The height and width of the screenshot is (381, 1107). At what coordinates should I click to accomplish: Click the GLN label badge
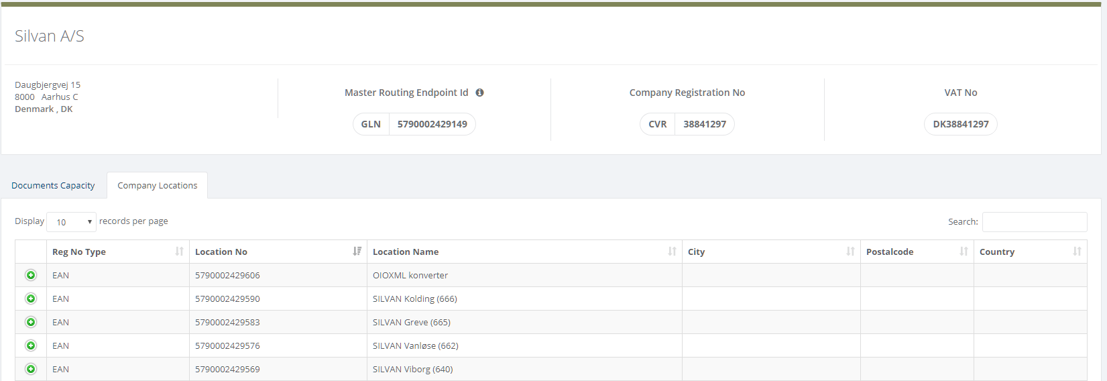pos(371,124)
